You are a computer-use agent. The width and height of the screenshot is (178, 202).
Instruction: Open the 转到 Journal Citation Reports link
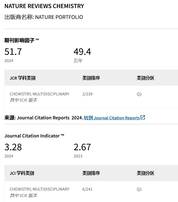coord(111,118)
